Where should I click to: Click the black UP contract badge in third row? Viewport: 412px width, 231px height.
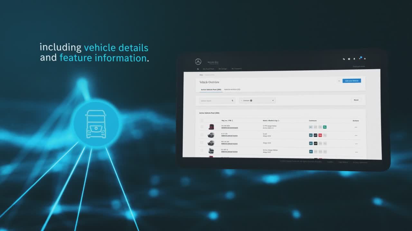tap(315, 143)
